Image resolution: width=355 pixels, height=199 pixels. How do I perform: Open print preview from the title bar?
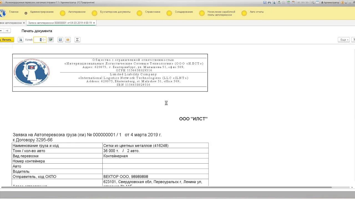click(x=274, y=2)
